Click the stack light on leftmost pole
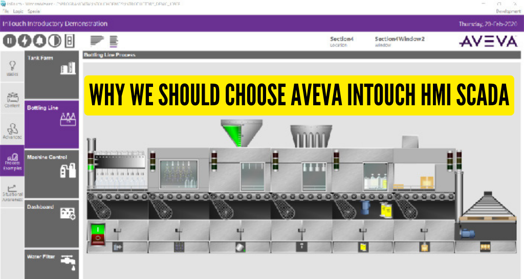The width and height of the screenshot is (524, 279). coord(91,161)
